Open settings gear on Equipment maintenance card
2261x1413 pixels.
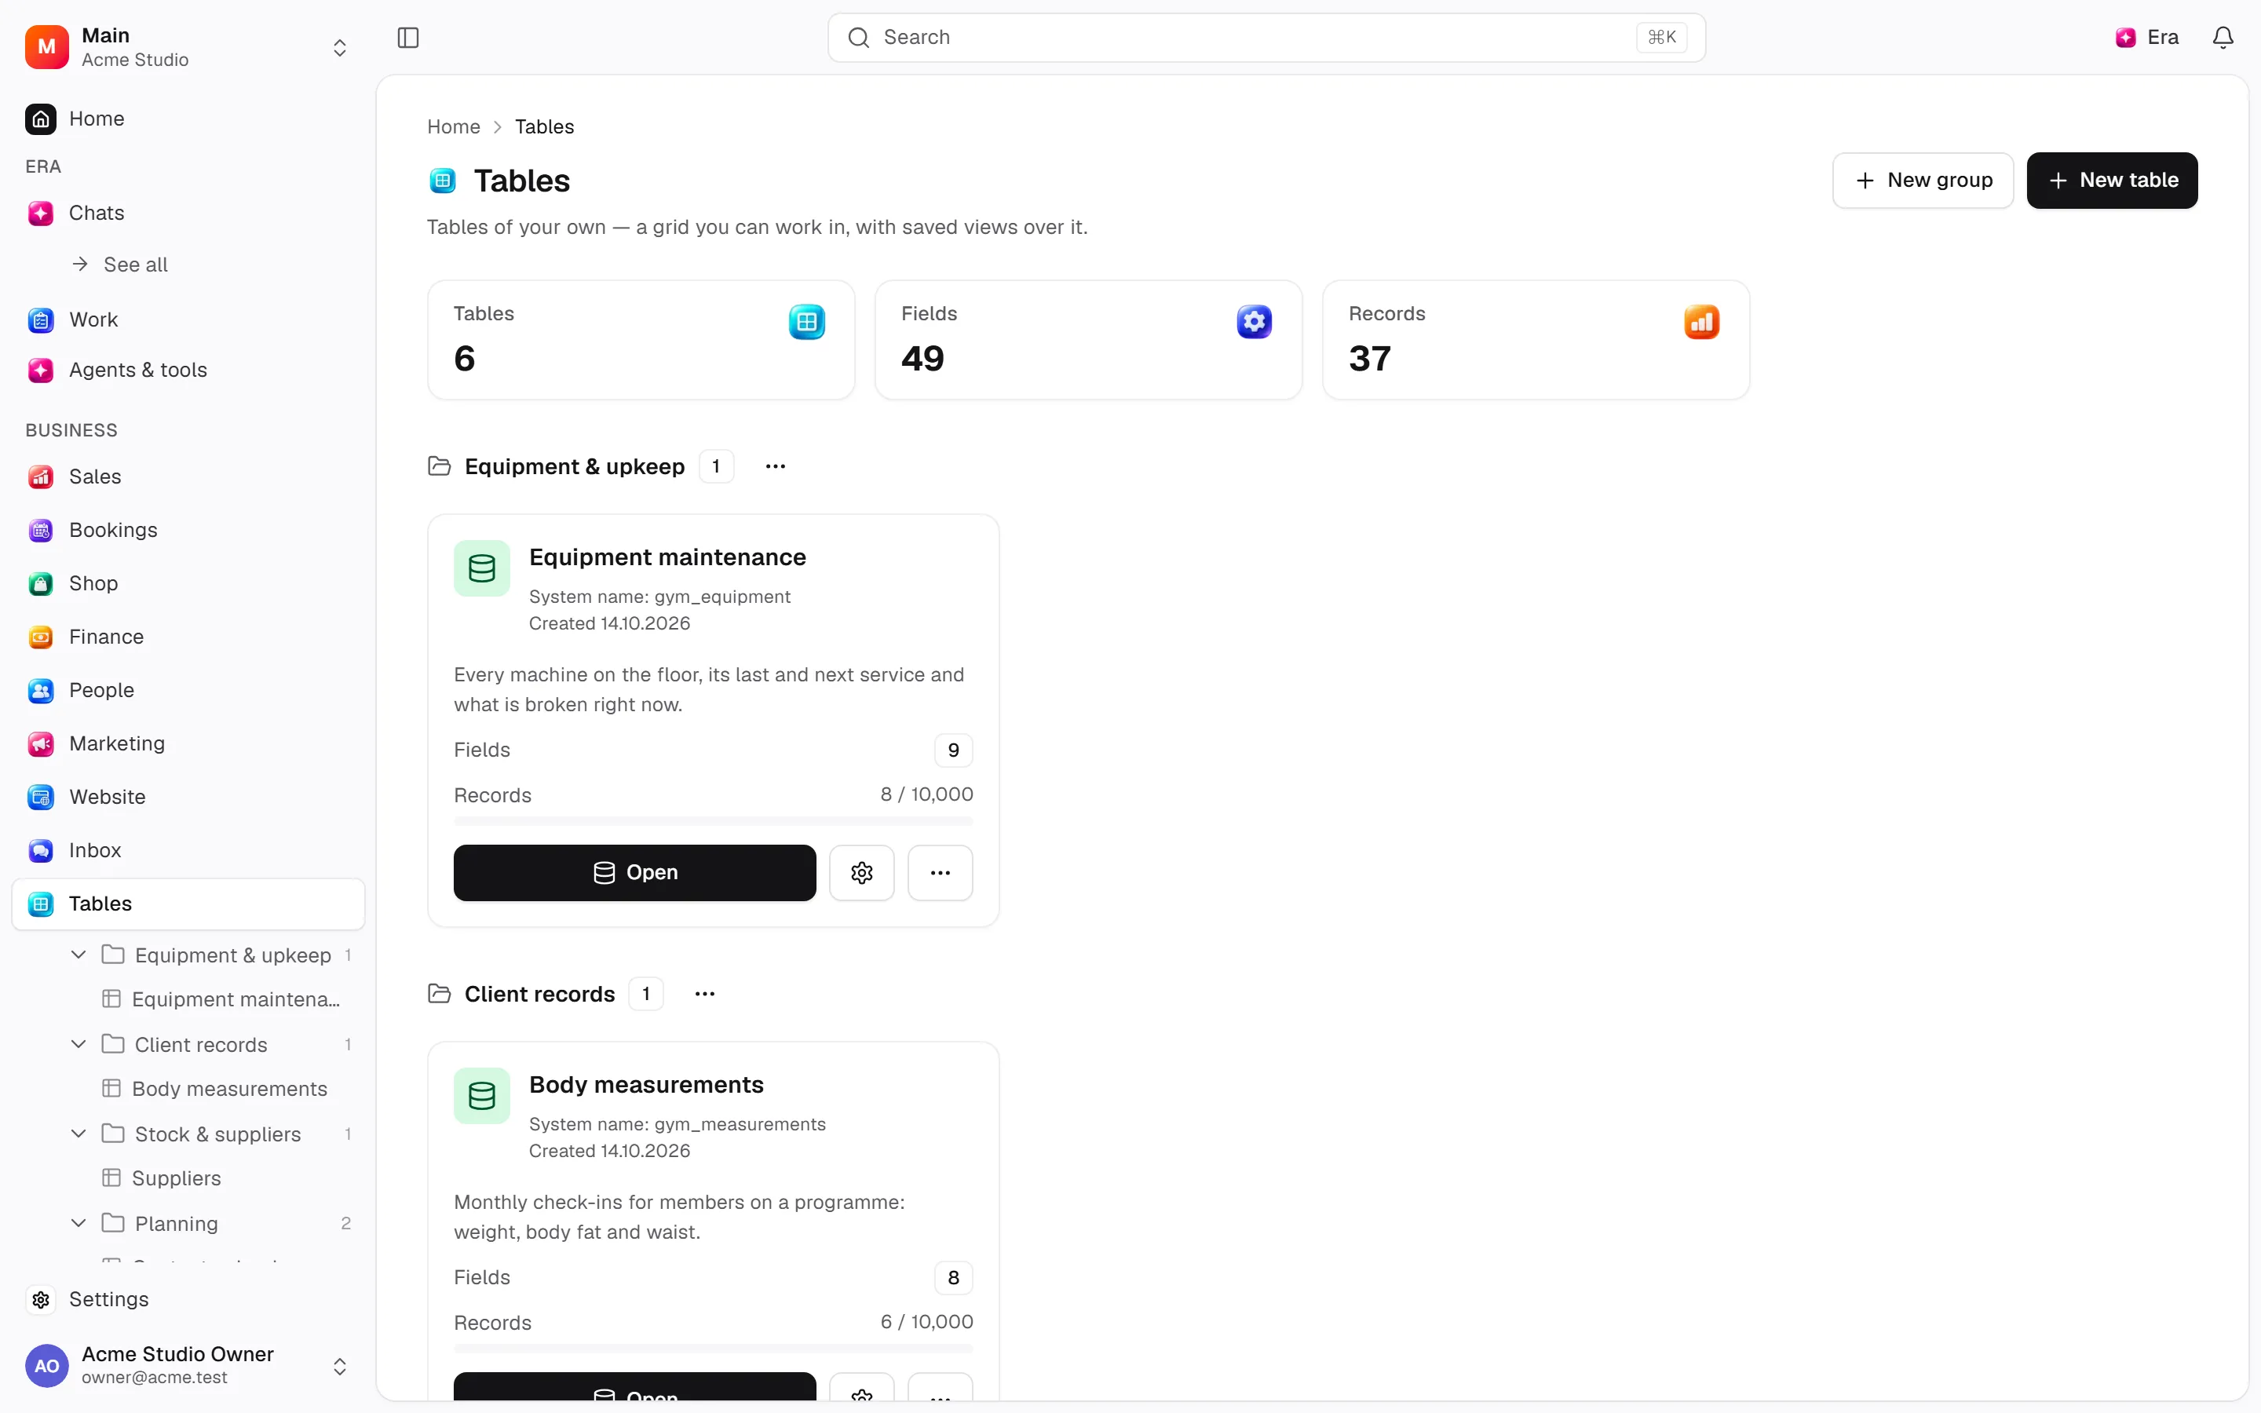click(861, 873)
